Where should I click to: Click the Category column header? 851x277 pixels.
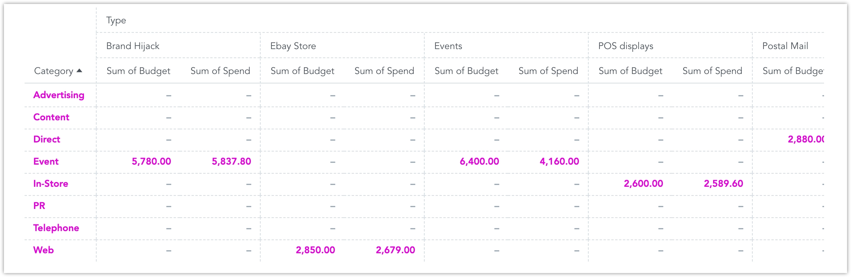click(53, 71)
